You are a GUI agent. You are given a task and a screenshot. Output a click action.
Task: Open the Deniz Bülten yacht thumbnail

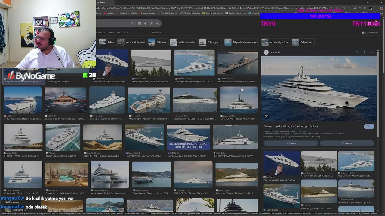236,137
